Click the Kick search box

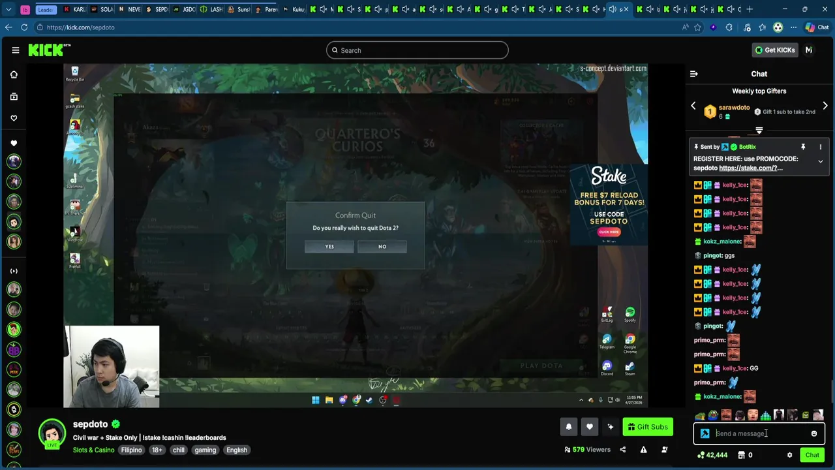point(417,50)
